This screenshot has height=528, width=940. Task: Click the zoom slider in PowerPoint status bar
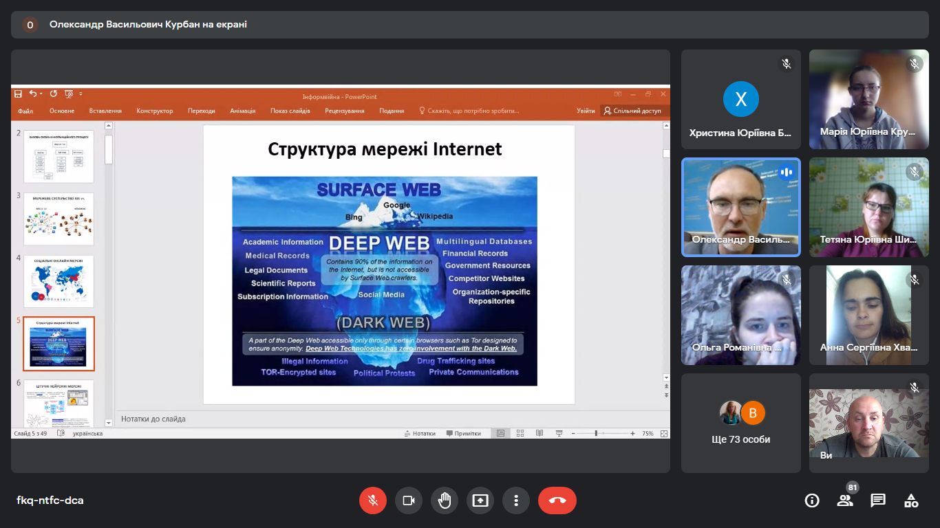click(x=596, y=434)
